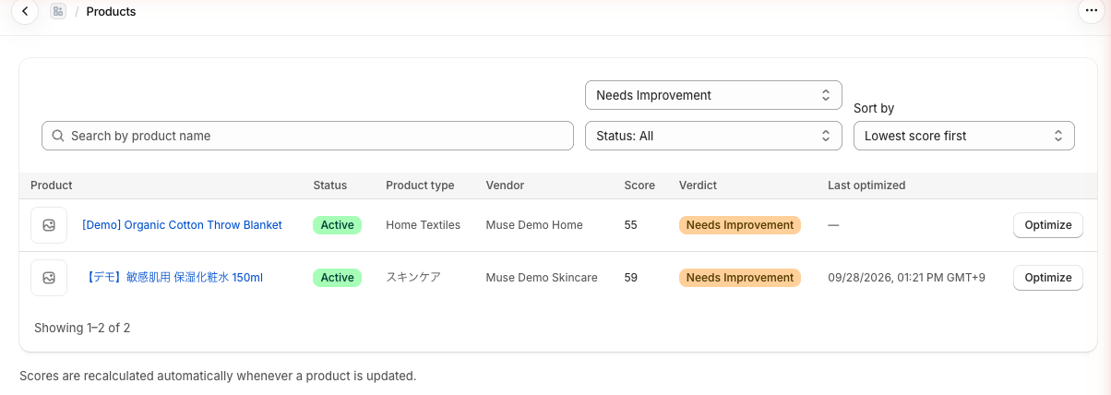This screenshot has width=1111, height=395.
Task: Open [Demo] Organic Cotton Throw Blanket link
Action: (182, 225)
